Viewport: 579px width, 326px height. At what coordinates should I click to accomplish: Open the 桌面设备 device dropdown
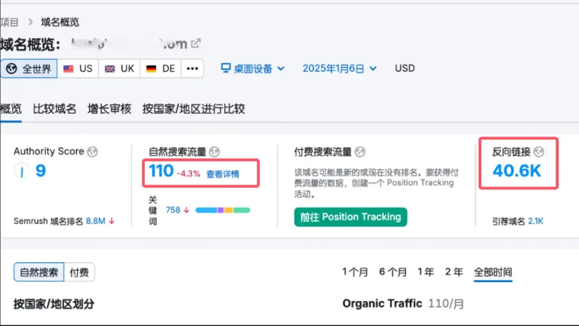pos(253,68)
